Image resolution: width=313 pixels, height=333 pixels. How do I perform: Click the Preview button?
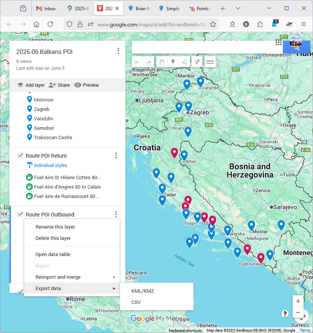(x=87, y=85)
